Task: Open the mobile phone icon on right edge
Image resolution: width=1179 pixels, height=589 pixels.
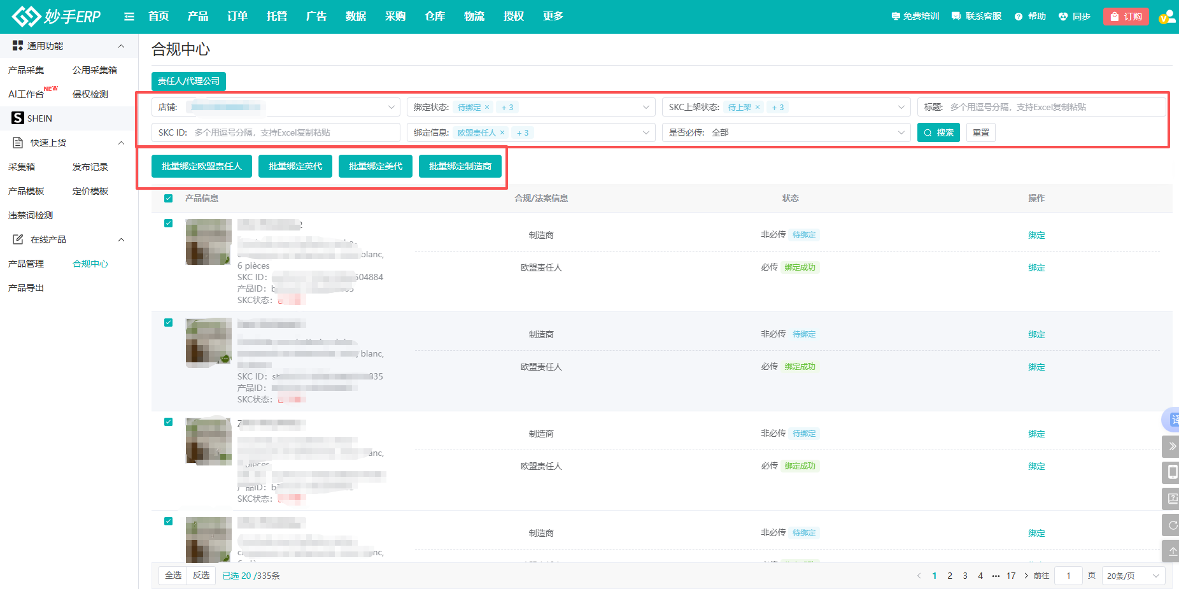Action: point(1172,472)
